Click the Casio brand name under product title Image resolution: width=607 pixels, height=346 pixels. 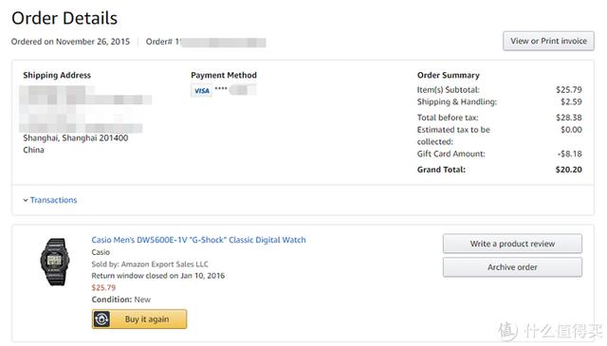click(101, 252)
